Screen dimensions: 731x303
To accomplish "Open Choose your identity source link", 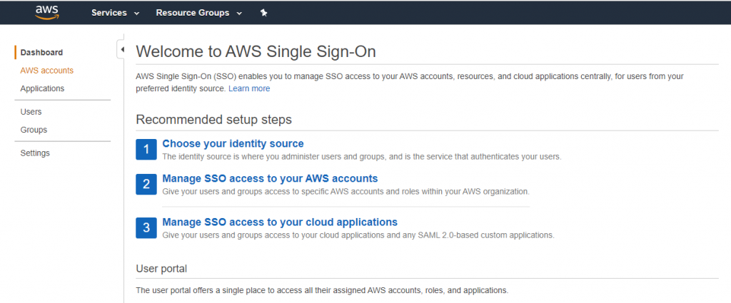I will pyautogui.click(x=233, y=143).
